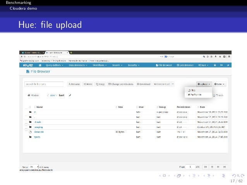Open the .staging folder link
The width and height of the screenshot is (247, 185).
(38, 127)
